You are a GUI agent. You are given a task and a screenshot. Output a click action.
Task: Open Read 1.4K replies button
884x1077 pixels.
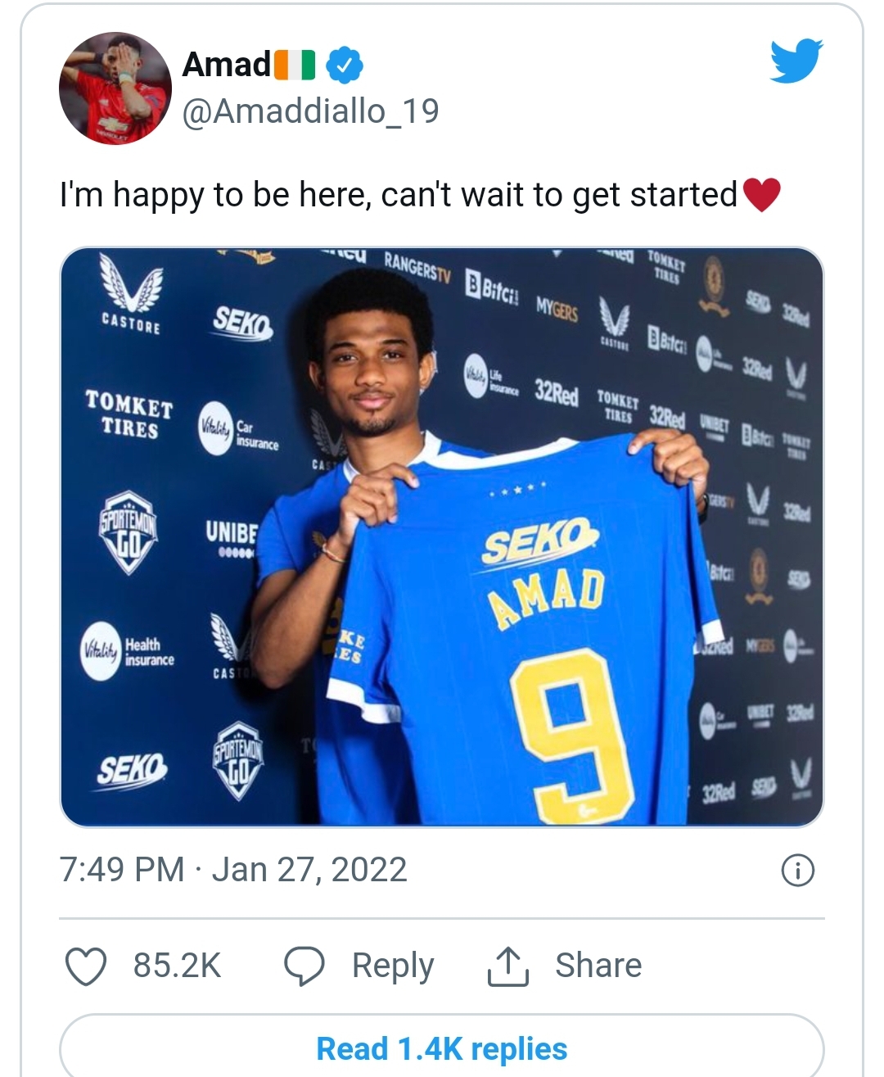click(x=441, y=1048)
